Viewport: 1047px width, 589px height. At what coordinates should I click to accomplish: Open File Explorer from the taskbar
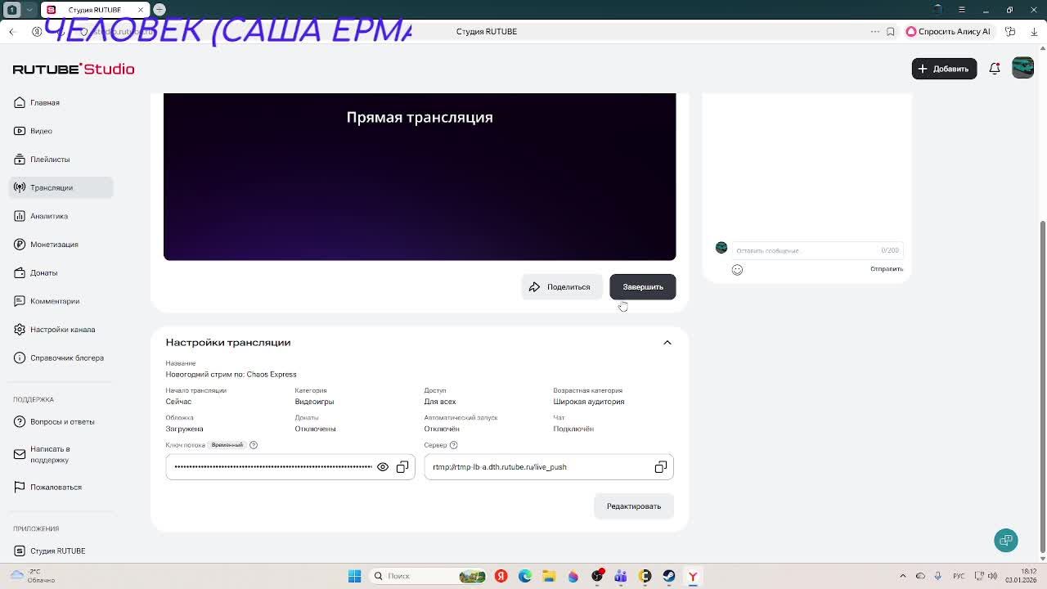(x=549, y=576)
